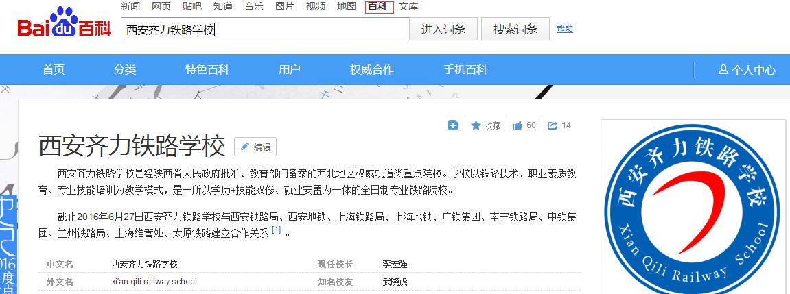Click the thumbs-up like icon
This screenshot has width=790, height=294.
coord(517,125)
